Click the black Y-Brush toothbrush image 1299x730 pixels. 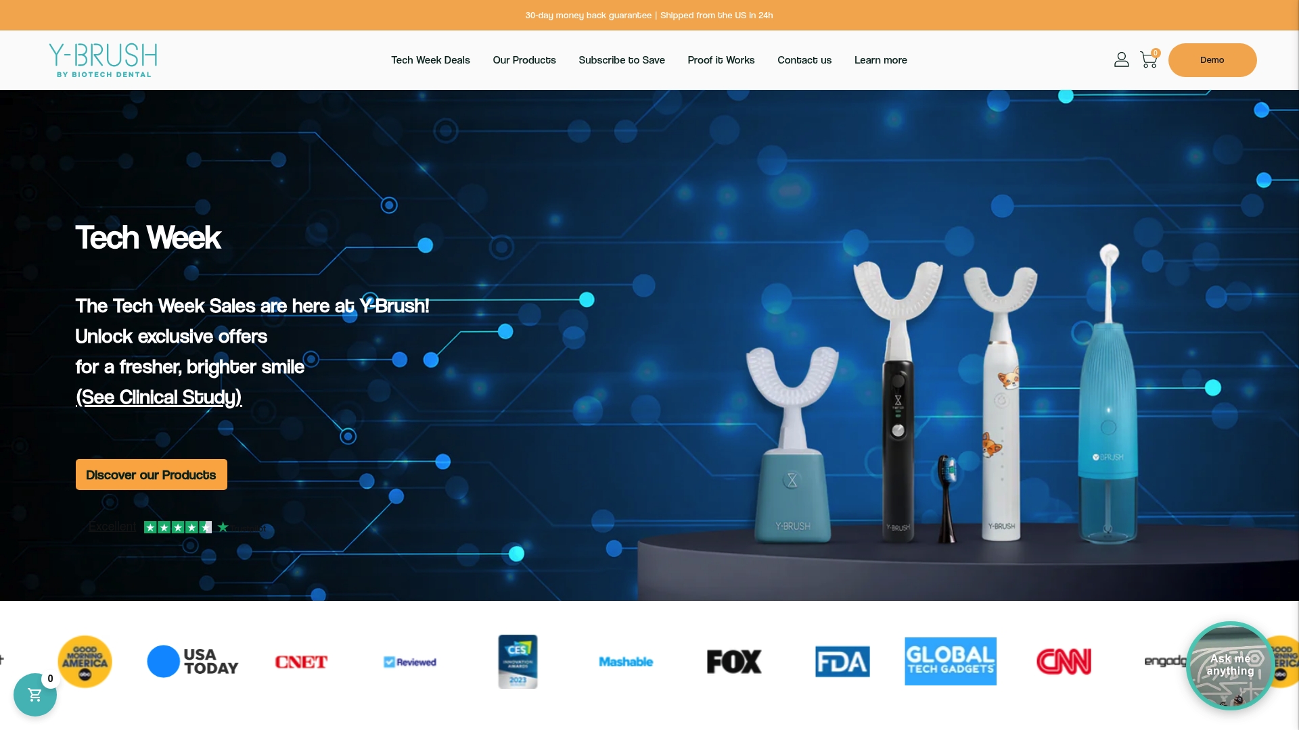tap(898, 401)
